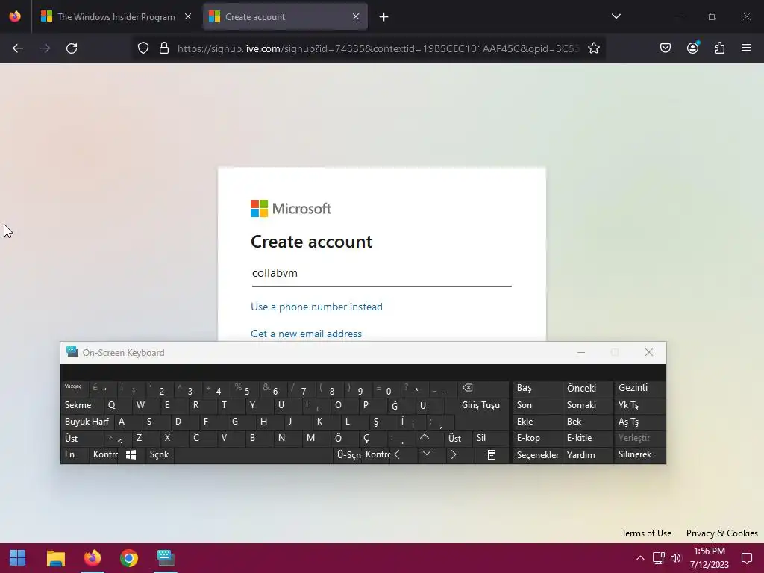This screenshot has height=573, width=764.
Task: Toggle the left Kontrol key
Action: 104,454
